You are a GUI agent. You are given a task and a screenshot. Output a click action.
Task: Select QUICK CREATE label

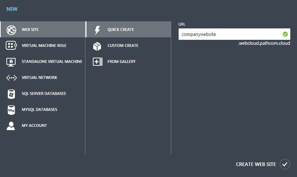(x=121, y=29)
